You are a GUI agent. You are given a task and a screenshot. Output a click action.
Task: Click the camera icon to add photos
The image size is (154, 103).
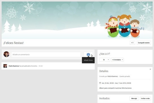point(88,54)
